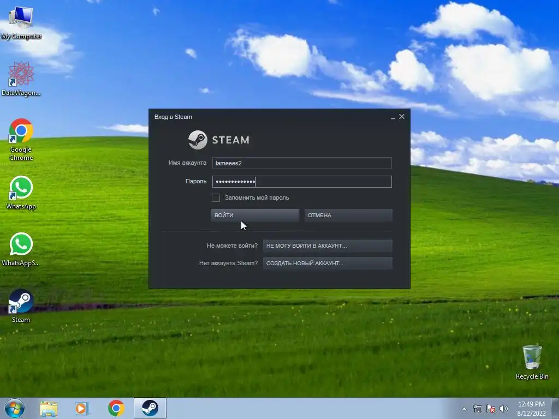The width and height of the screenshot is (559, 419).
Task: Open the Recycle Bin
Action: [532, 362]
